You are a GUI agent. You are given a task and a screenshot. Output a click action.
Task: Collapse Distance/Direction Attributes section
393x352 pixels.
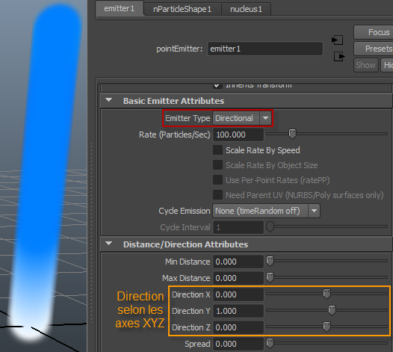click(109, 244)
